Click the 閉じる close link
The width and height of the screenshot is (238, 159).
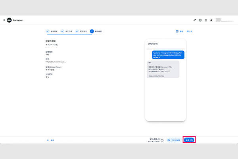(x=189, y=31)
